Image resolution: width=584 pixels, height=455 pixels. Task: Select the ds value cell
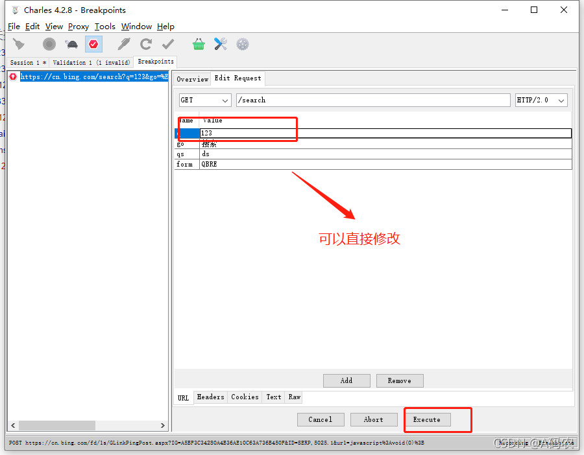385,154
